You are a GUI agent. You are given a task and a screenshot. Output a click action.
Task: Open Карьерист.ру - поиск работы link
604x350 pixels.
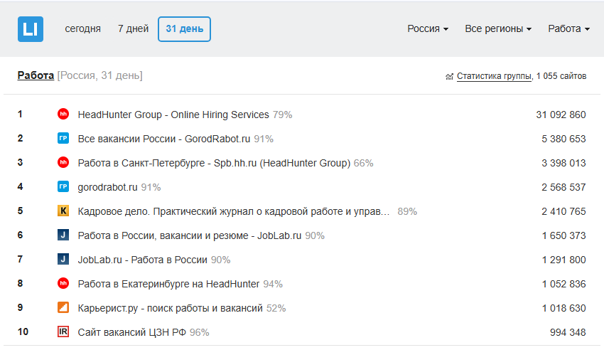pyautogui.click(x=171, y=309)
